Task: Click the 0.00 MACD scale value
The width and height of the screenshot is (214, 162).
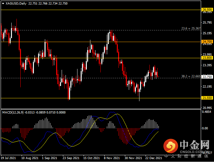Action: pyautogui.click(x=205, y=128)
